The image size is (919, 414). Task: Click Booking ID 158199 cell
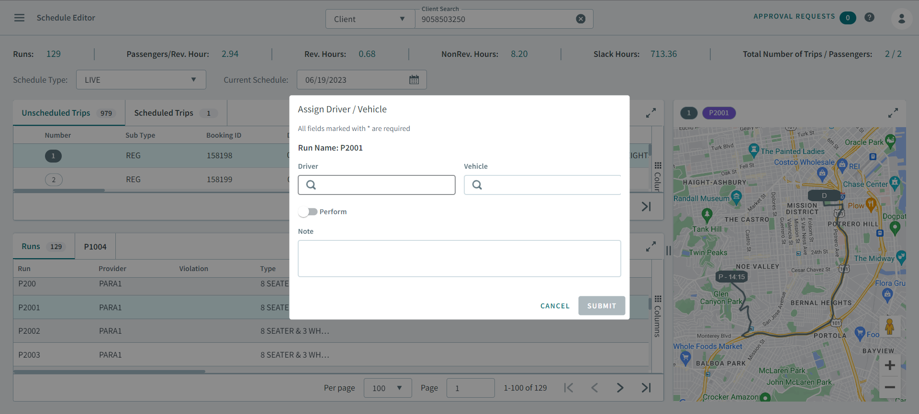pyautogui.click(x=220, y=180)
